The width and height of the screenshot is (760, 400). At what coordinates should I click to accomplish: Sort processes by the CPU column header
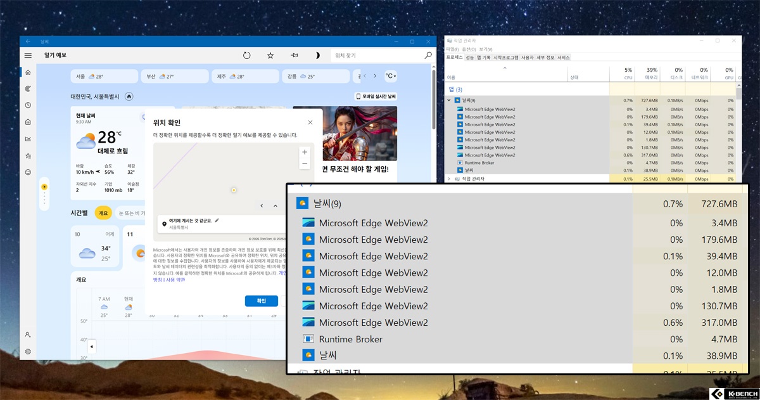coord(622,73)
